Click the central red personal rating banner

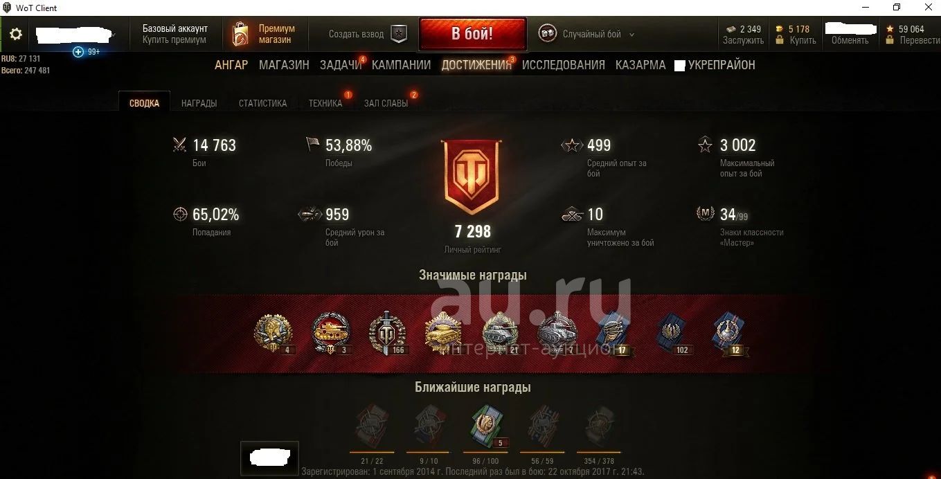(472, 177)
